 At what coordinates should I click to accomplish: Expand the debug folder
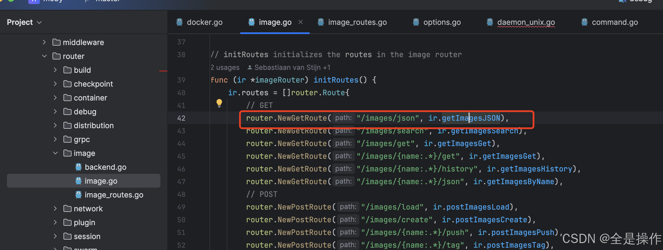(x=55, y=111)
